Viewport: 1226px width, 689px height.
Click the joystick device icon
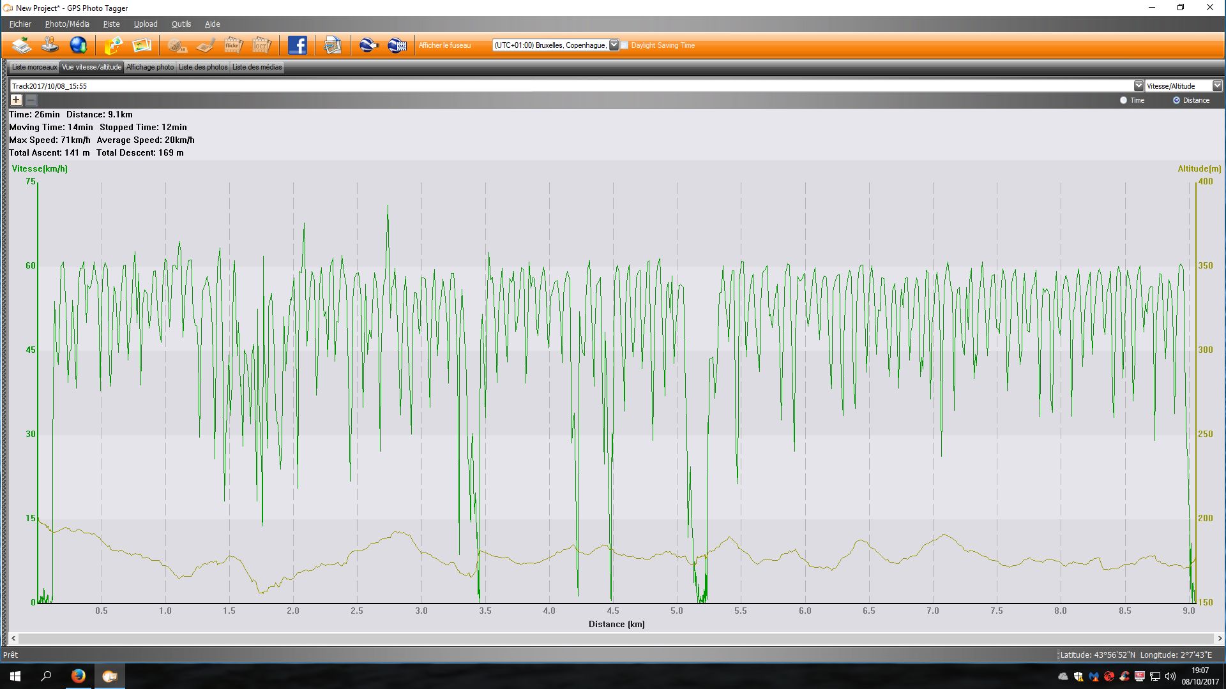tap(50, 45)
